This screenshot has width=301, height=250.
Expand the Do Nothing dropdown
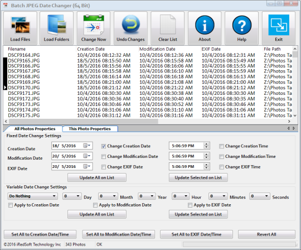(x=32, y=196)
